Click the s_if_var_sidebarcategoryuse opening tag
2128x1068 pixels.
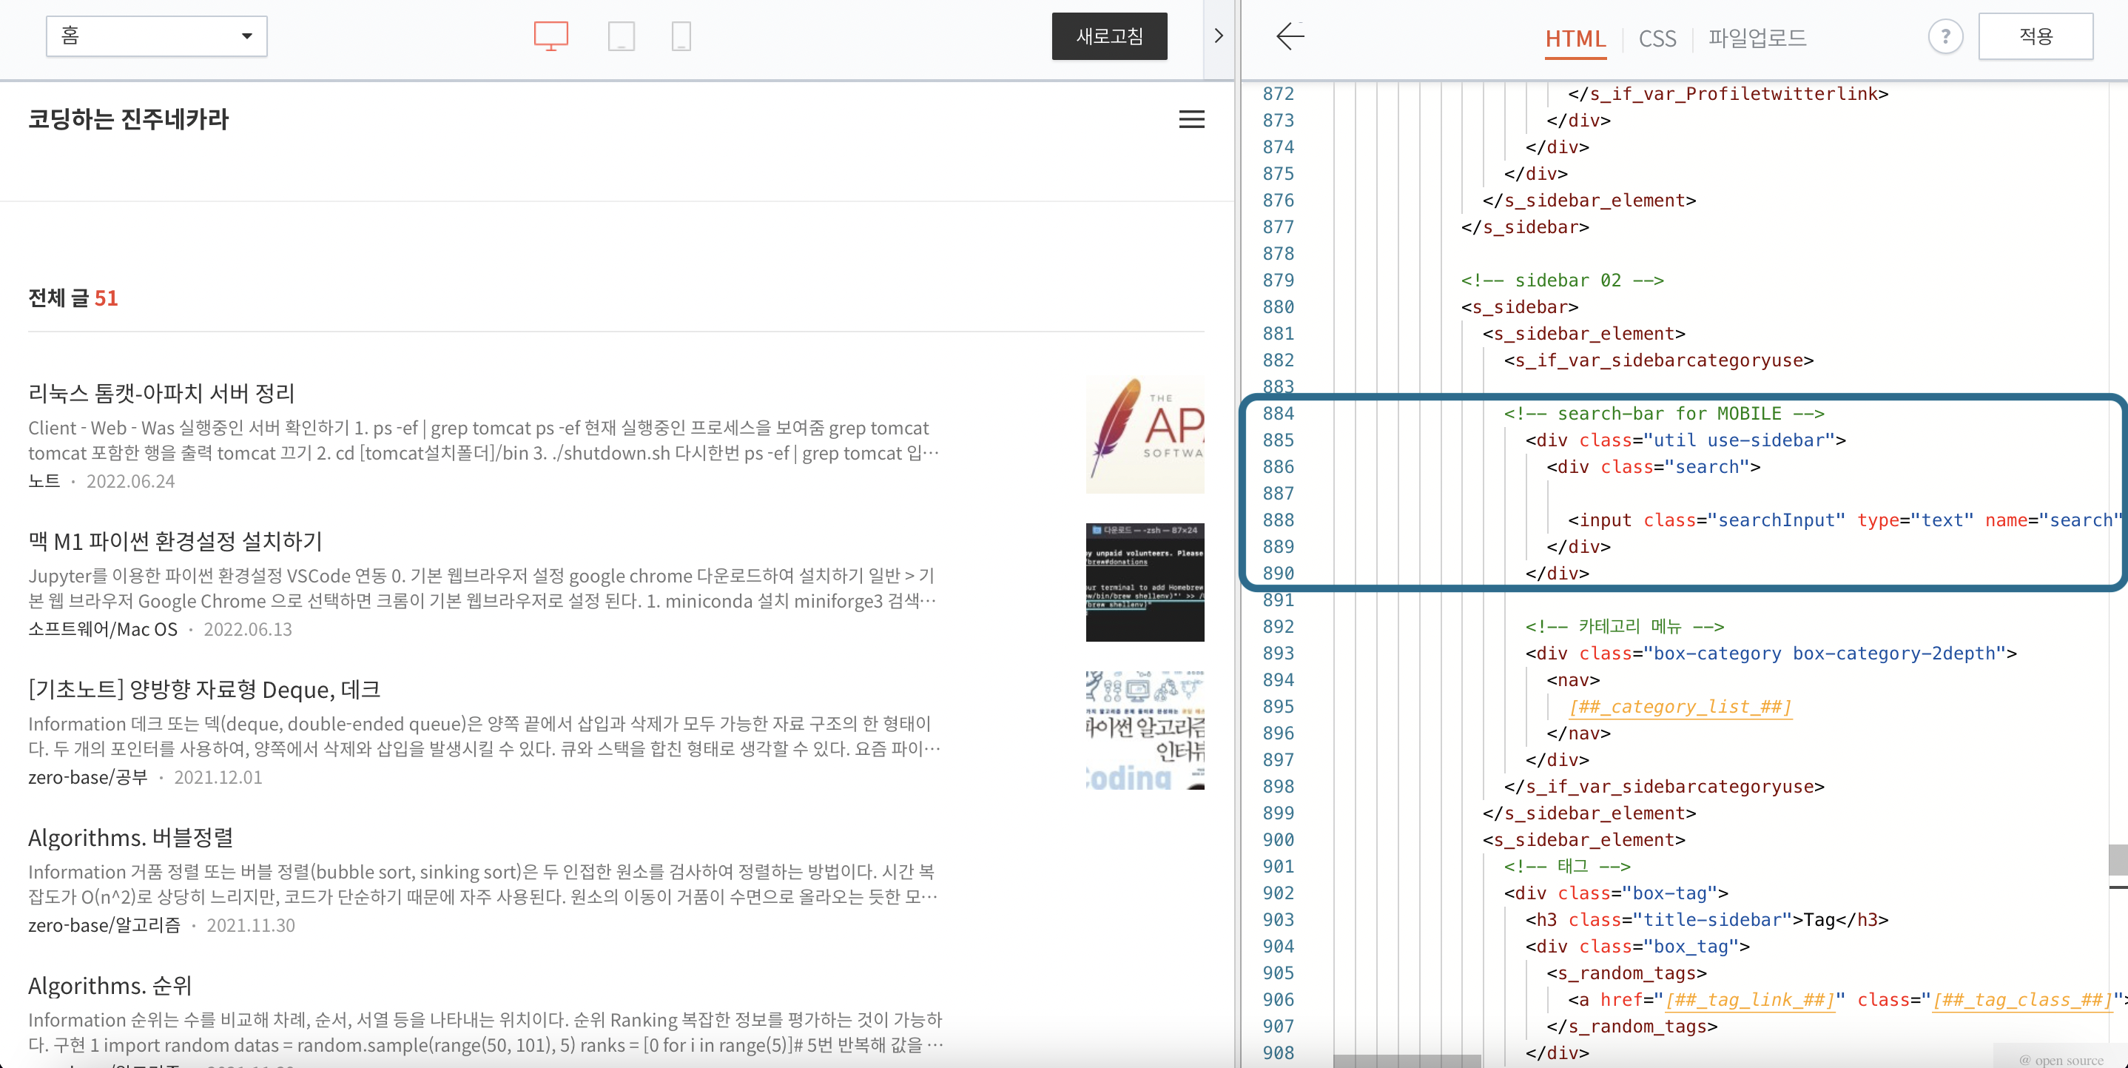tap(1659, 360)
